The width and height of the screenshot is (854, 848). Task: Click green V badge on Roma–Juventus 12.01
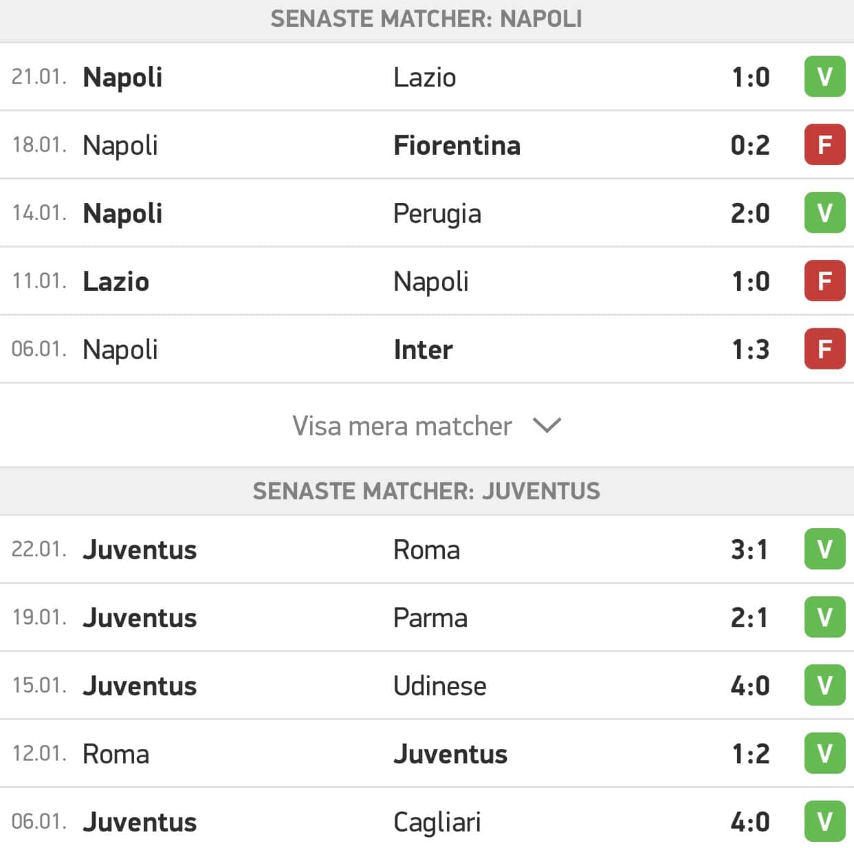tap(824, 754)
